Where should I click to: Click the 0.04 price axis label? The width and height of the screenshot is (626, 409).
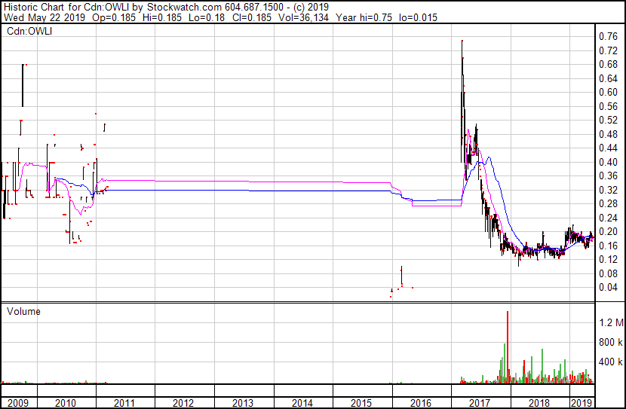pos(607,288)
